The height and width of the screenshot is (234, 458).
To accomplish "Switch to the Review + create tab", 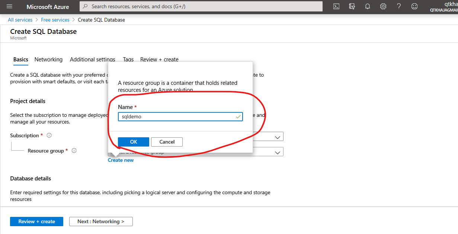I will tap(159, 60).
